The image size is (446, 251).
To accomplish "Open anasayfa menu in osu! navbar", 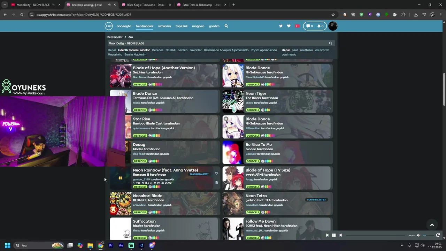I will click(x=124, y=26).
